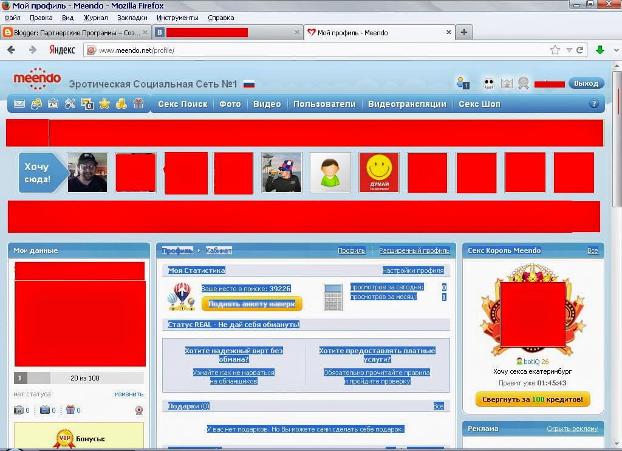The image size is (622, 451).
Task: Open the Фото navigation item
Action: 230,104
